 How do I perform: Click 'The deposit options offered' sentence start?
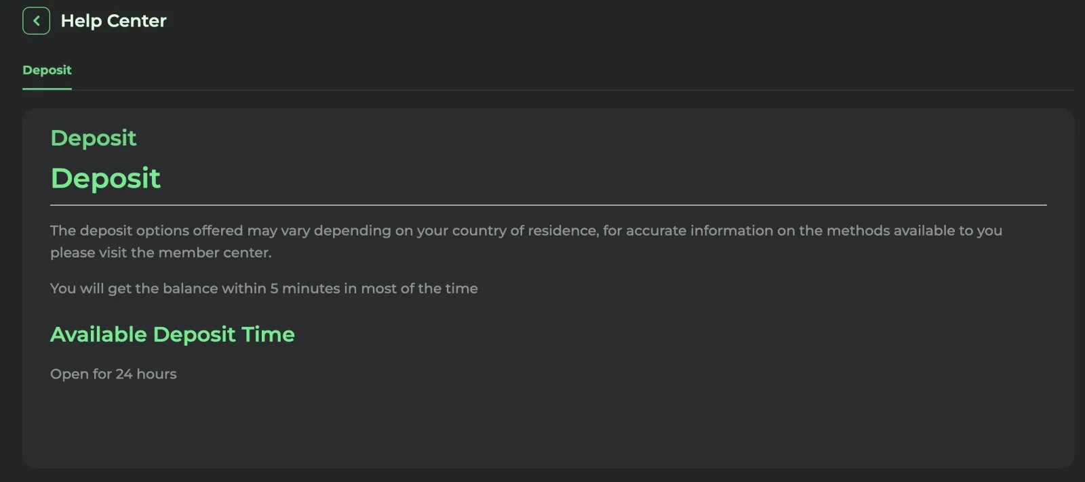146,231
